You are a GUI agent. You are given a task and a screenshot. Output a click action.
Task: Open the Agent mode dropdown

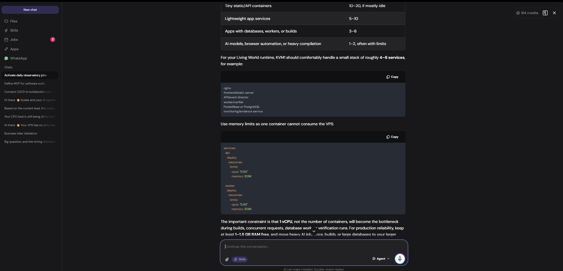[381, 259]
